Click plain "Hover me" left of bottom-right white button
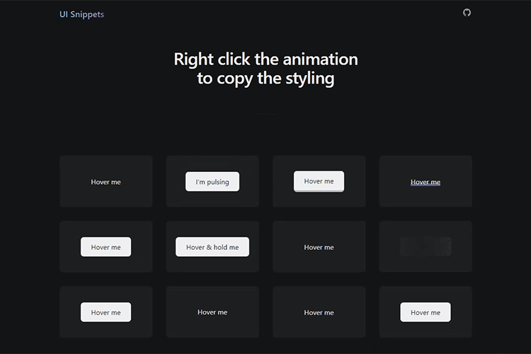Viewport: 531px width, 354px height. click(319, 312)
